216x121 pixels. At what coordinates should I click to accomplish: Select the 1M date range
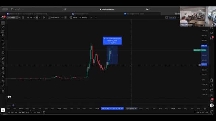[x=16, y=112]
